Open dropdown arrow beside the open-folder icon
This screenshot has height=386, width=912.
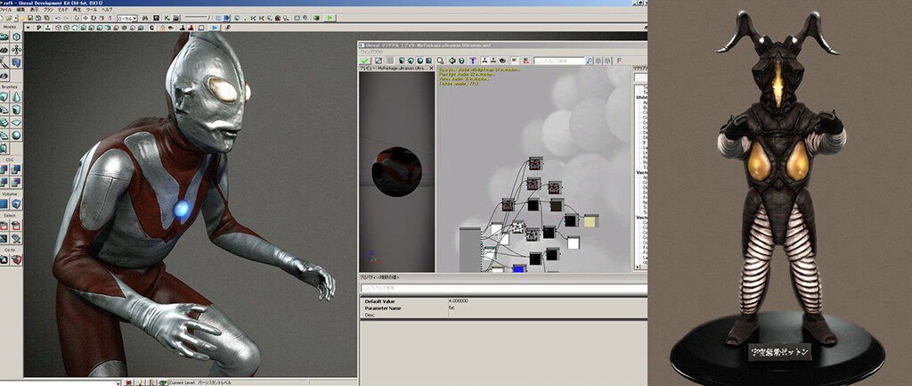tap(16, 18)
